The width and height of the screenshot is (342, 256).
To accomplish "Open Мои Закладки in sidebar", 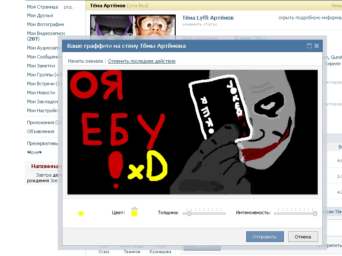I will 42,102.
